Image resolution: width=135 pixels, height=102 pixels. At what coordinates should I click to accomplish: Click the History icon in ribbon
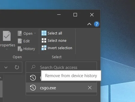pyautogui.click(x=20, y=49)
